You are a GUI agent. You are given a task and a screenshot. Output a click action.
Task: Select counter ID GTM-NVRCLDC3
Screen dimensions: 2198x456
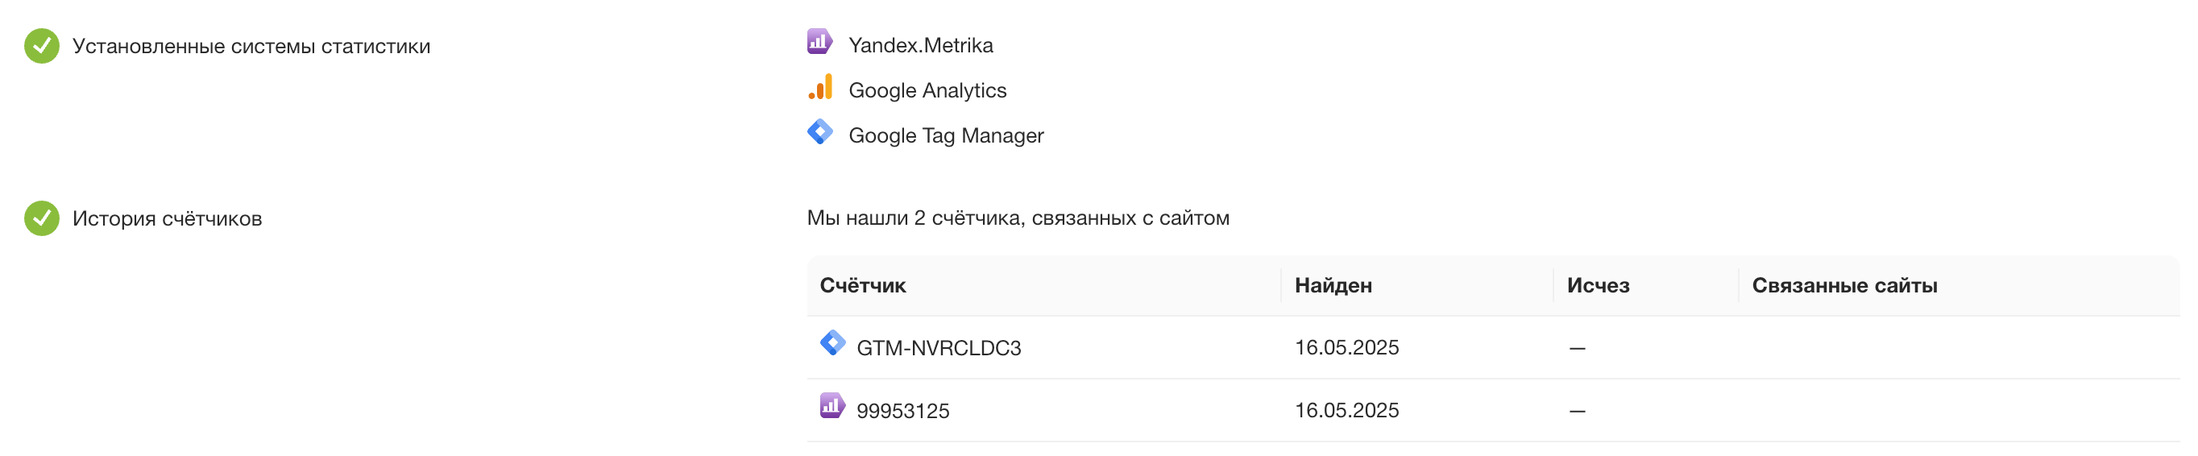pyautogui.click(x=939, y=348)
